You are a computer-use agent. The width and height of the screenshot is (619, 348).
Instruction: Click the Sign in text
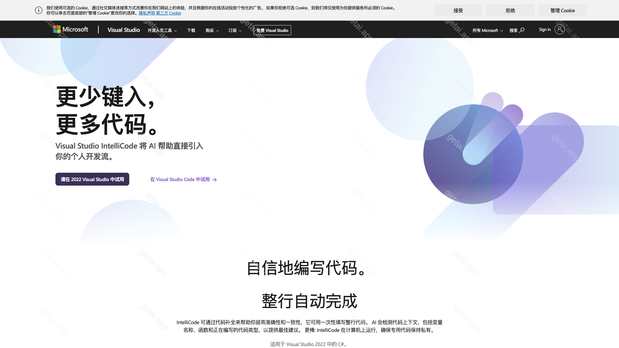pyautogui.click(x=545, y=30)
